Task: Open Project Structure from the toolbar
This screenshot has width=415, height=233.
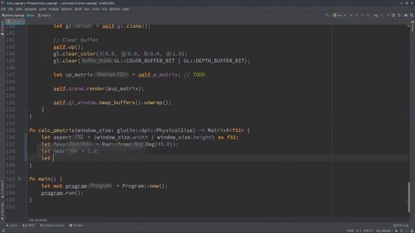Action: coord(406,16)
